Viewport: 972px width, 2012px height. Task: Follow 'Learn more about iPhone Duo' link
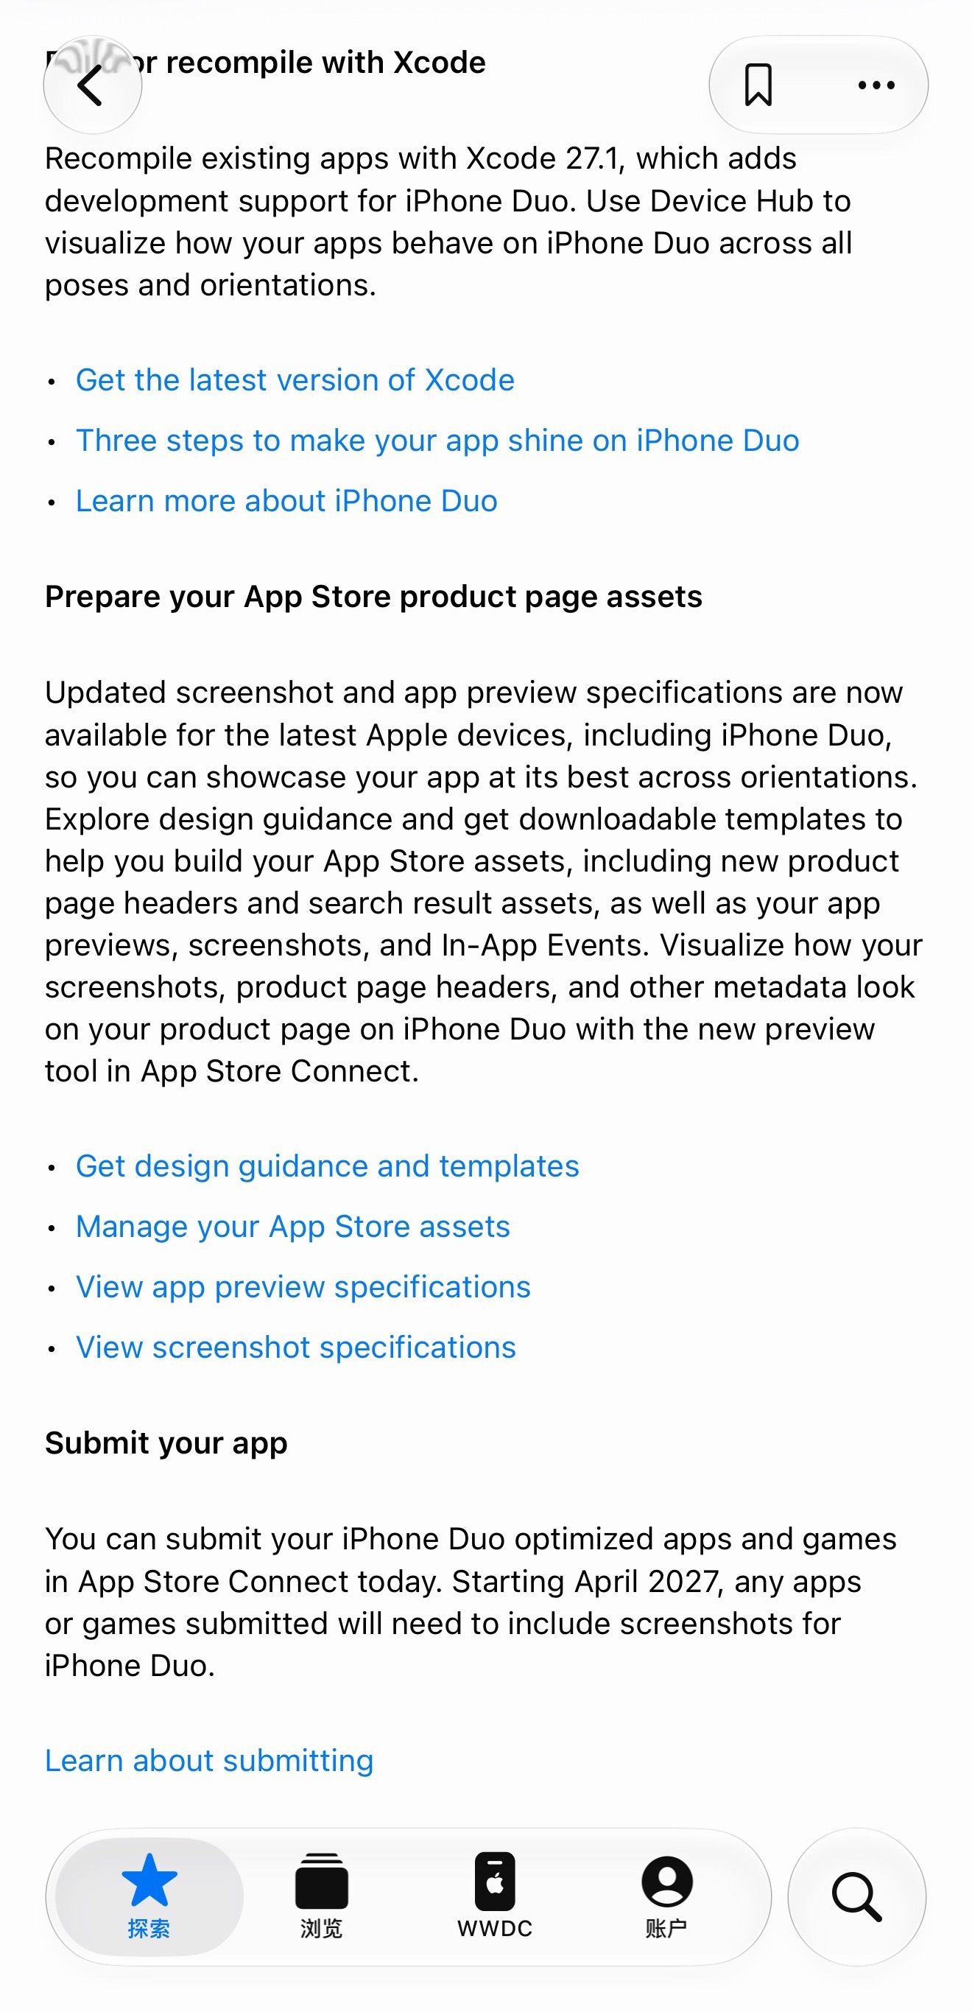point(286,501)
